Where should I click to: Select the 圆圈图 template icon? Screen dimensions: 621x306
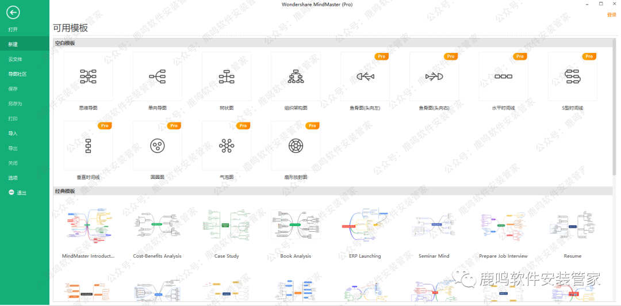click(157, 146)
